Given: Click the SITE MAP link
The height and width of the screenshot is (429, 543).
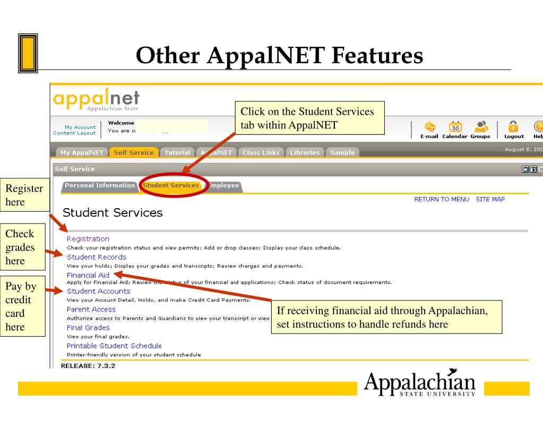Looking at the screenshot, I should click(490, 199).
